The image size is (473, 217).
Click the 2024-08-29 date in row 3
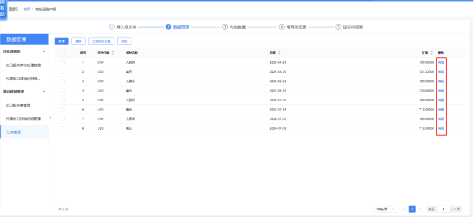tap(278, 81)
